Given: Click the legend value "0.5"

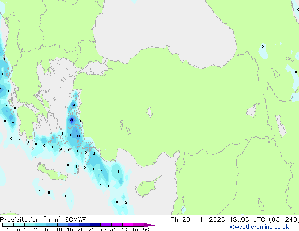Looking at the screenshot, I should pyautogui.click(x=16, y=229).
